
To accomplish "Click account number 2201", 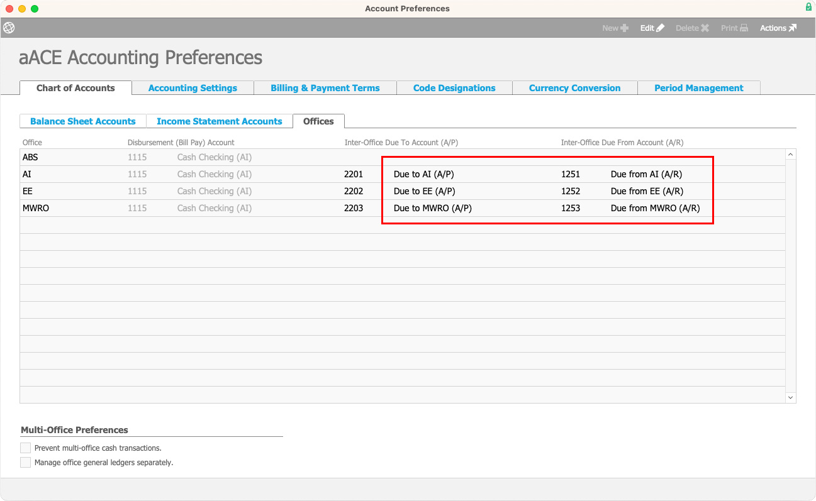I will 354,174.
